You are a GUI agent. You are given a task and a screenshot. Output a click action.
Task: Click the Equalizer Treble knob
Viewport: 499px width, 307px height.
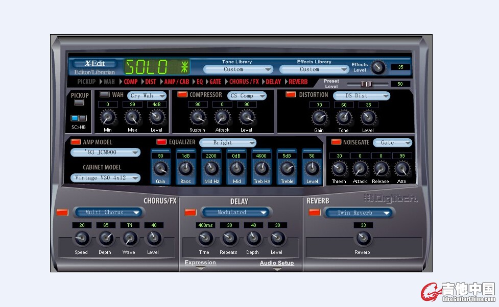tap(287, 169)
